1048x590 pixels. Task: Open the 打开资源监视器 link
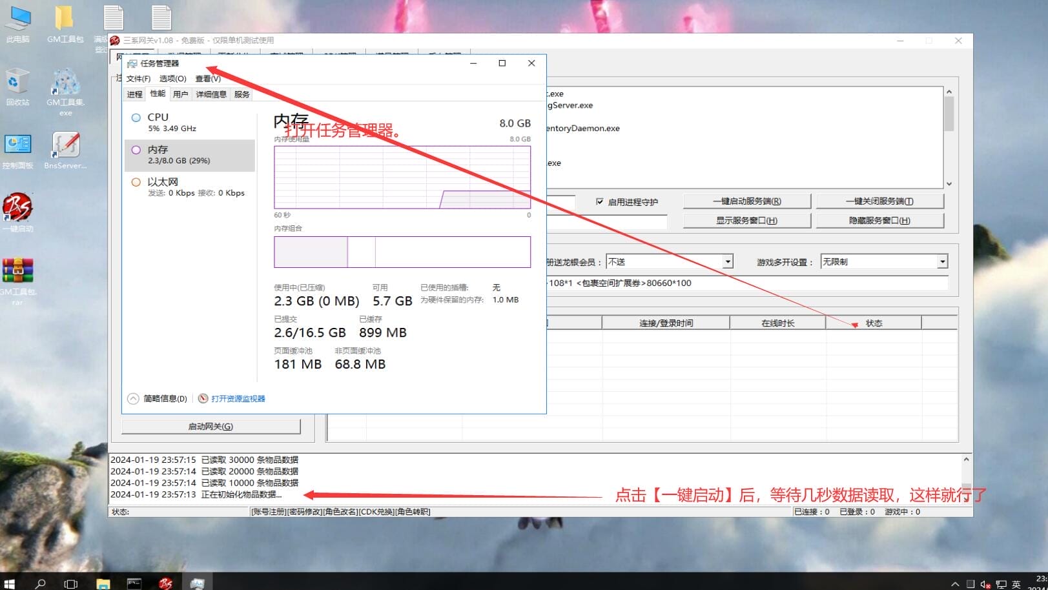[x=238, y=399]
